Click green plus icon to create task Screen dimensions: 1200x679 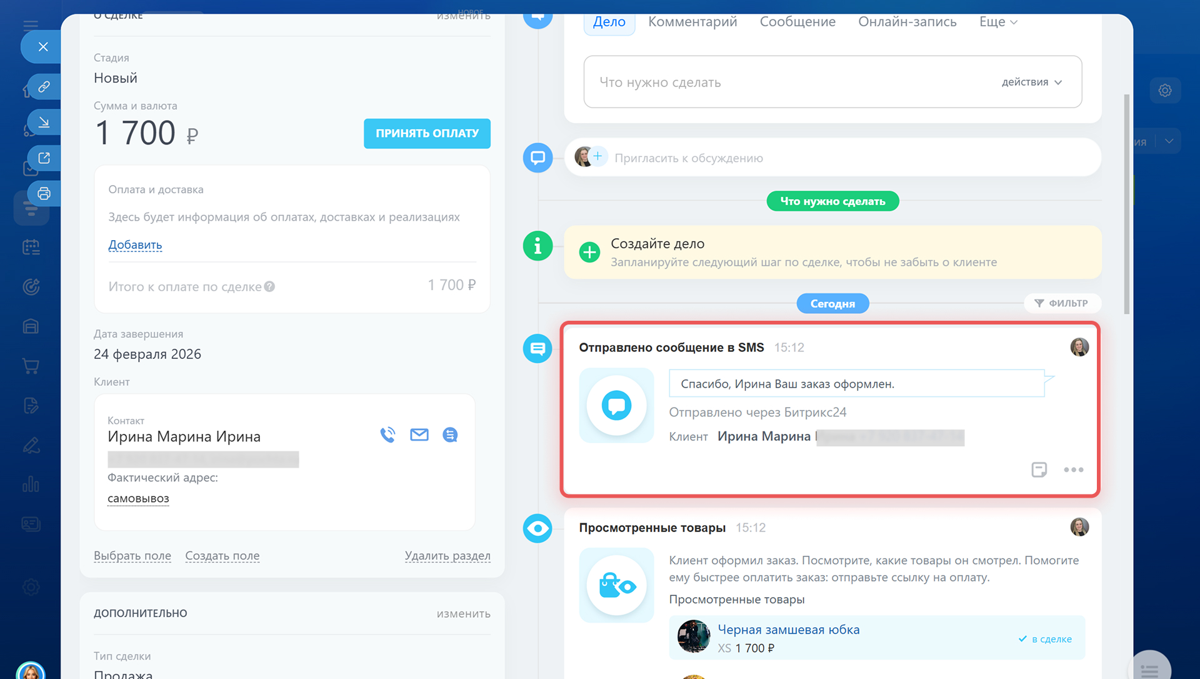[589, 252]
